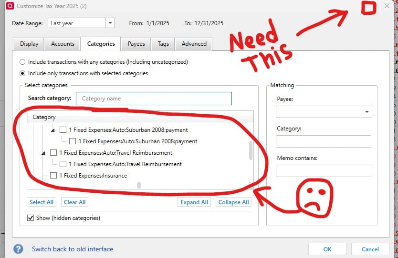The width and height of the screenshot is (398, 258).
Task: Click the Expand All button
Action: (194, 202)
